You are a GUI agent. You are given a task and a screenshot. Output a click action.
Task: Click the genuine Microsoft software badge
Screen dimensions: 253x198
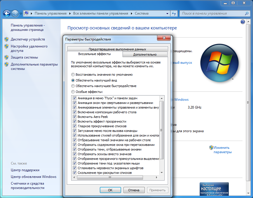pos(214,189)
